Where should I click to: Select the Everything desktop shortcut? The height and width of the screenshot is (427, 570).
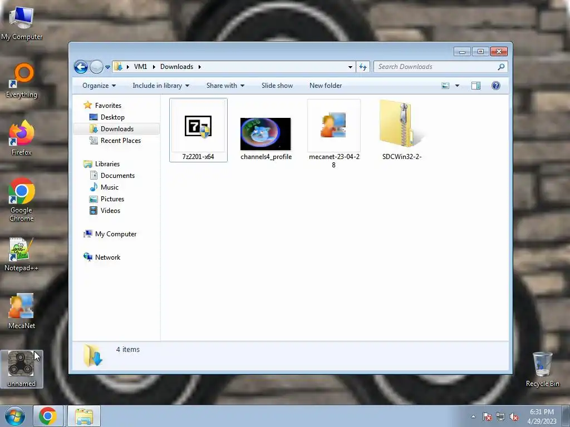(x=22, y=80)
